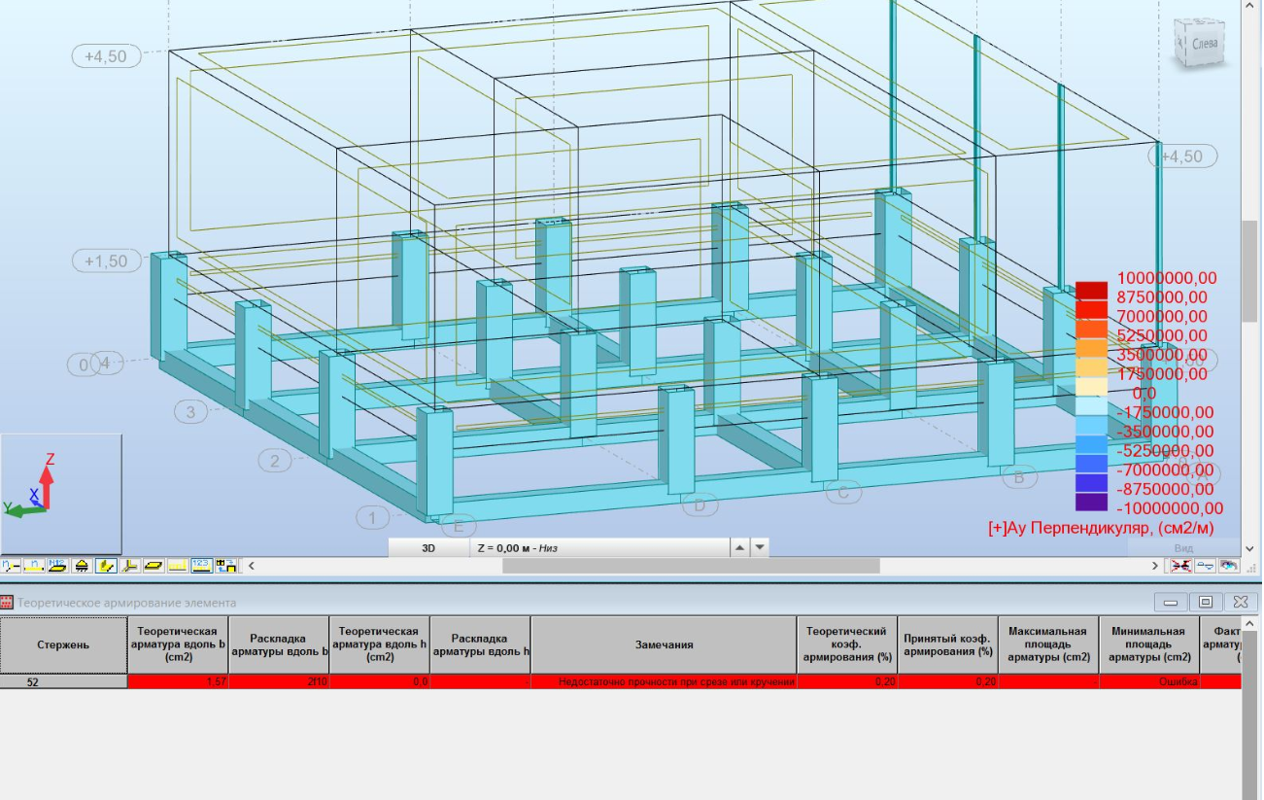The width and height of the screenshot is (1264, 800).
Task: Click the level up arrow
Action: click(x=739, y=547)
